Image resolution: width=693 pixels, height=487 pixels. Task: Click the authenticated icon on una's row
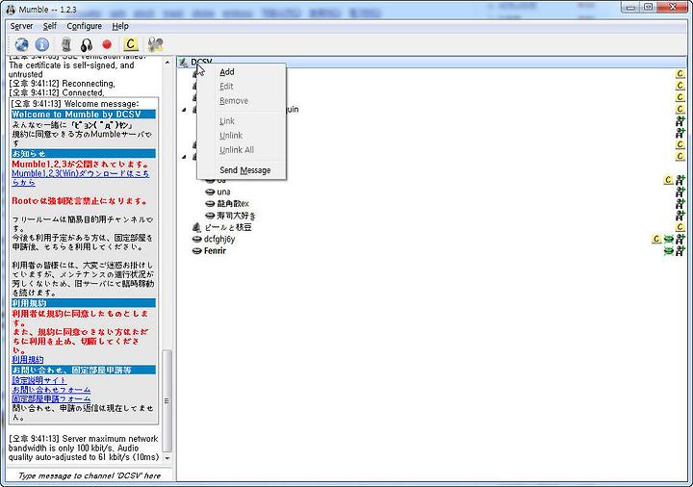pos(680,192)
